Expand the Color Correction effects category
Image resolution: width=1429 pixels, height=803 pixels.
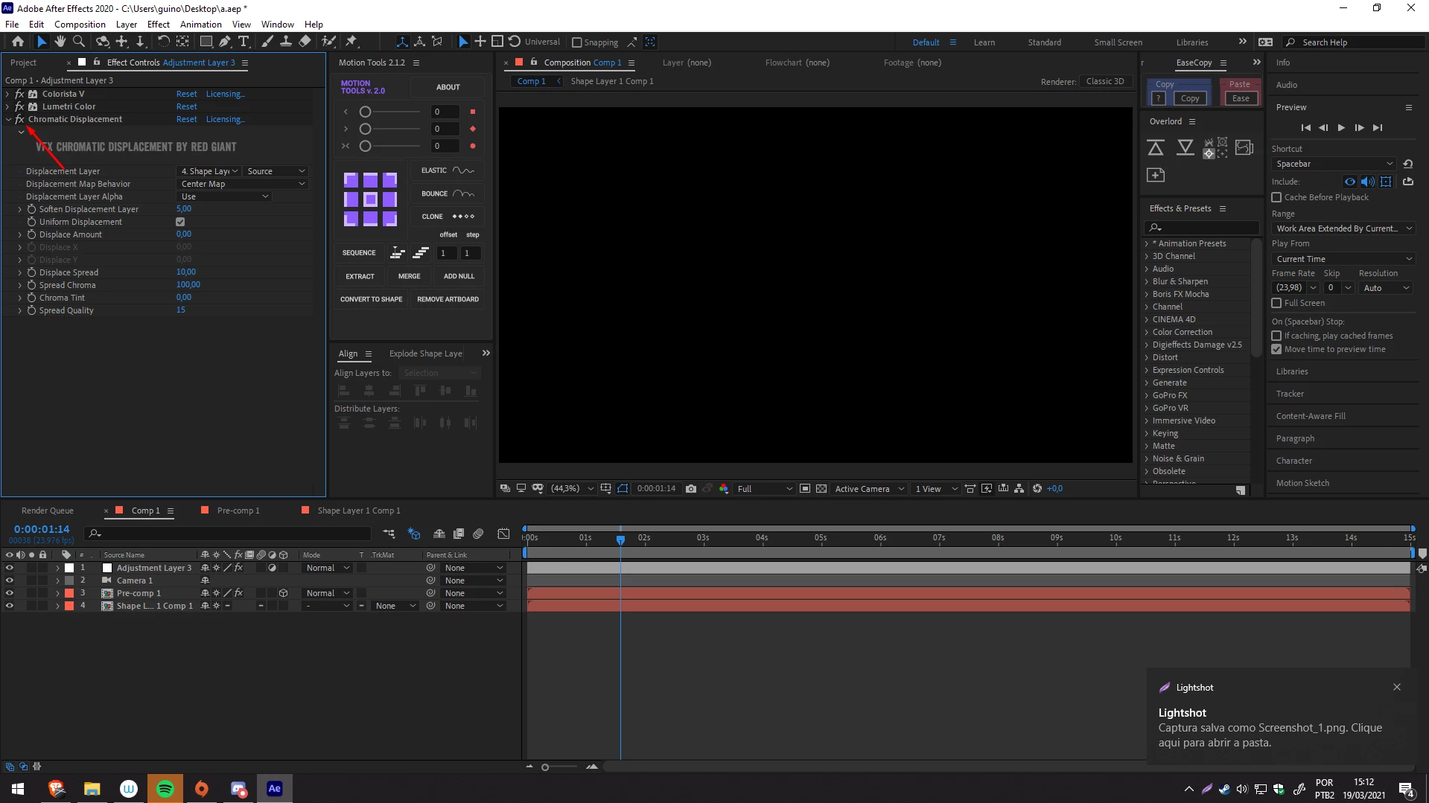click(1147, 332)
